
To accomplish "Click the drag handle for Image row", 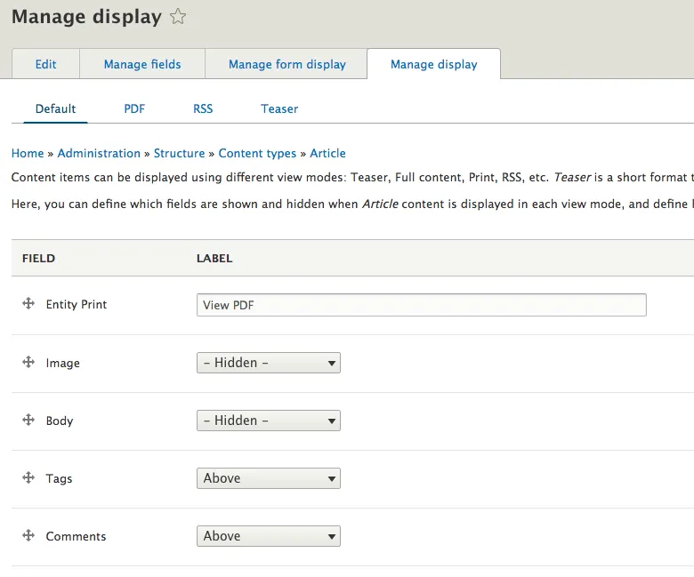I will pos(28,362).
